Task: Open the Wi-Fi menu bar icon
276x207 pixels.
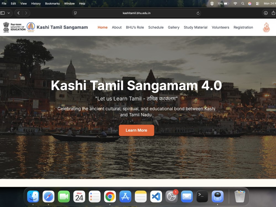Action: coord(235,4)
